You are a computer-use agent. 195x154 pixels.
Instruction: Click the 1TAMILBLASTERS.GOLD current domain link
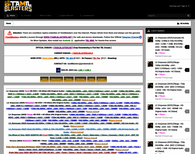pos(82,53)
